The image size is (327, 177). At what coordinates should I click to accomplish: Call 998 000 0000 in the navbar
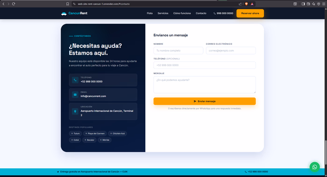pyautogui.click(x=223, y=14)
